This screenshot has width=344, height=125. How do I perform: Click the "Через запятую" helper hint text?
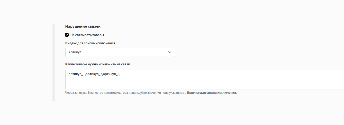click(x=76, y=93)
